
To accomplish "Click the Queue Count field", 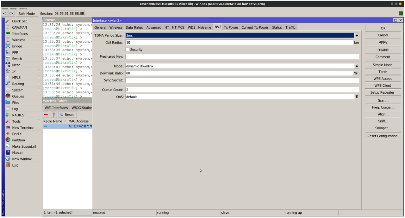I will [x=242, y=90].
